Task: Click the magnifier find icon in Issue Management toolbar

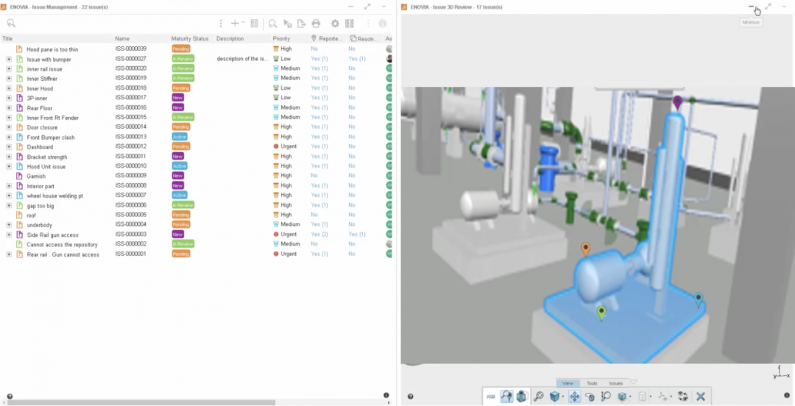Action: [x=273, y=24]
